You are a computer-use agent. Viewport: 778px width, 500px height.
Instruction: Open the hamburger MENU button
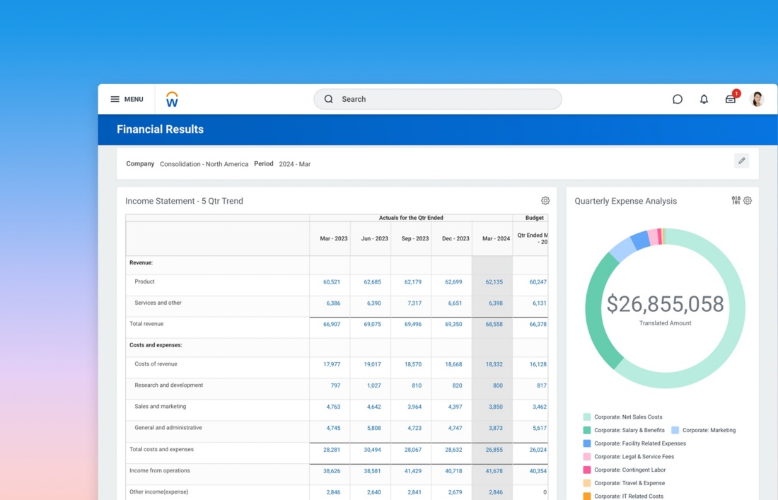[x=127, y=100]
